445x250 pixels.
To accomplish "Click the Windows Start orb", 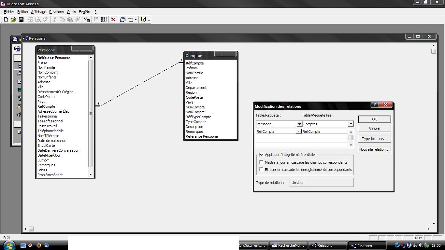I will coord(9,245).
